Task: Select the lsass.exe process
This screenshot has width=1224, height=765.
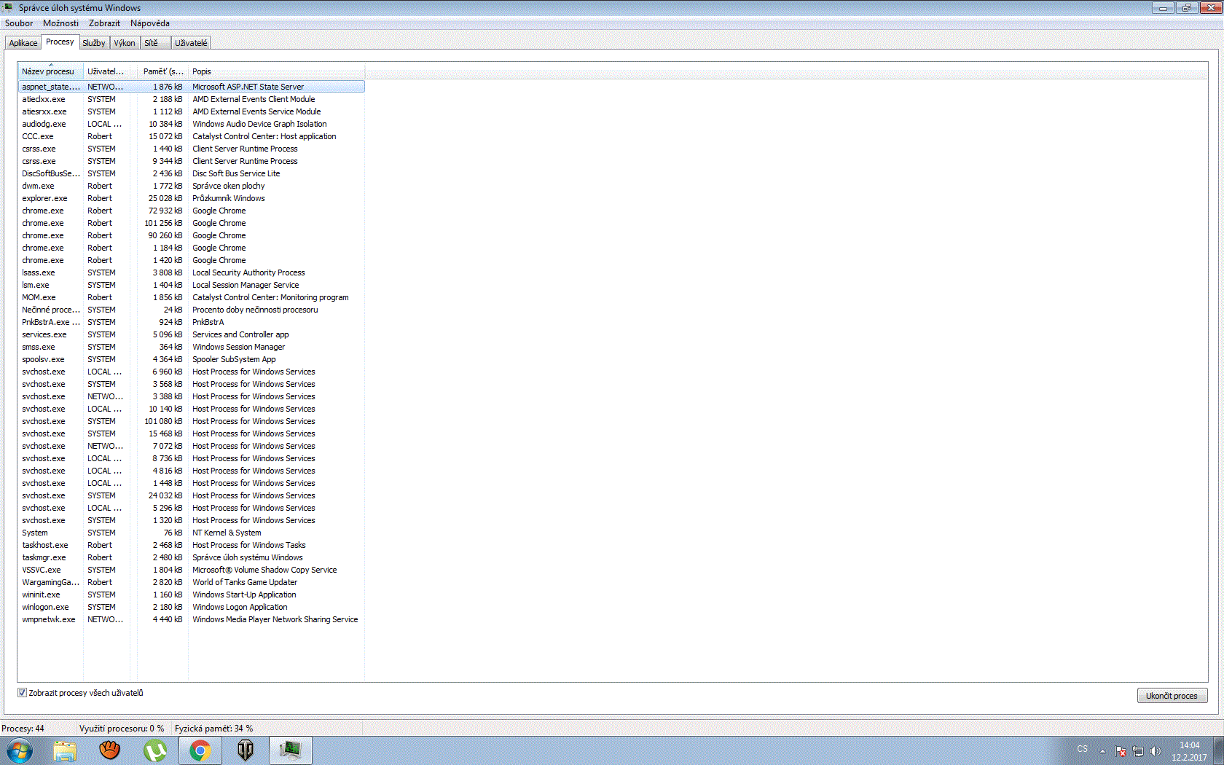Action: click(x=191, y=272)
